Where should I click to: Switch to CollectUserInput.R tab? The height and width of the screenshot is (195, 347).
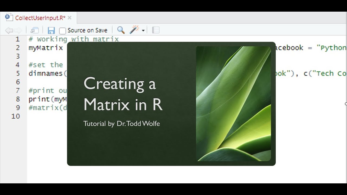40,18
